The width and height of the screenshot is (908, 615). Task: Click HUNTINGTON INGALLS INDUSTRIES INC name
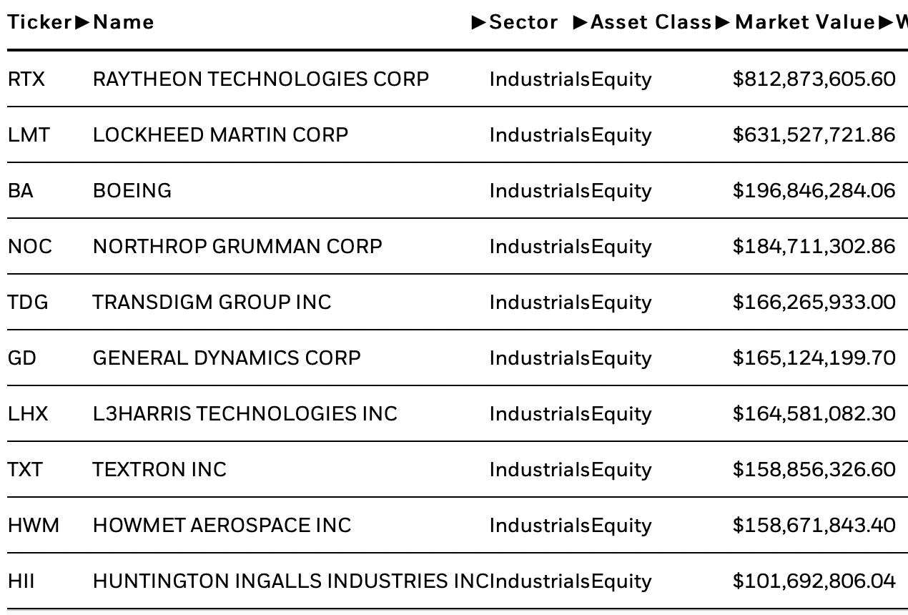(x=290, y=581)
